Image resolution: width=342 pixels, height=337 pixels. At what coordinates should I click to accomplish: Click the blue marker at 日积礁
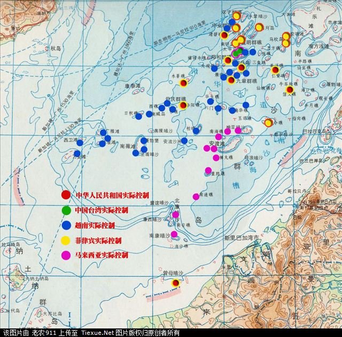point(138,116)
